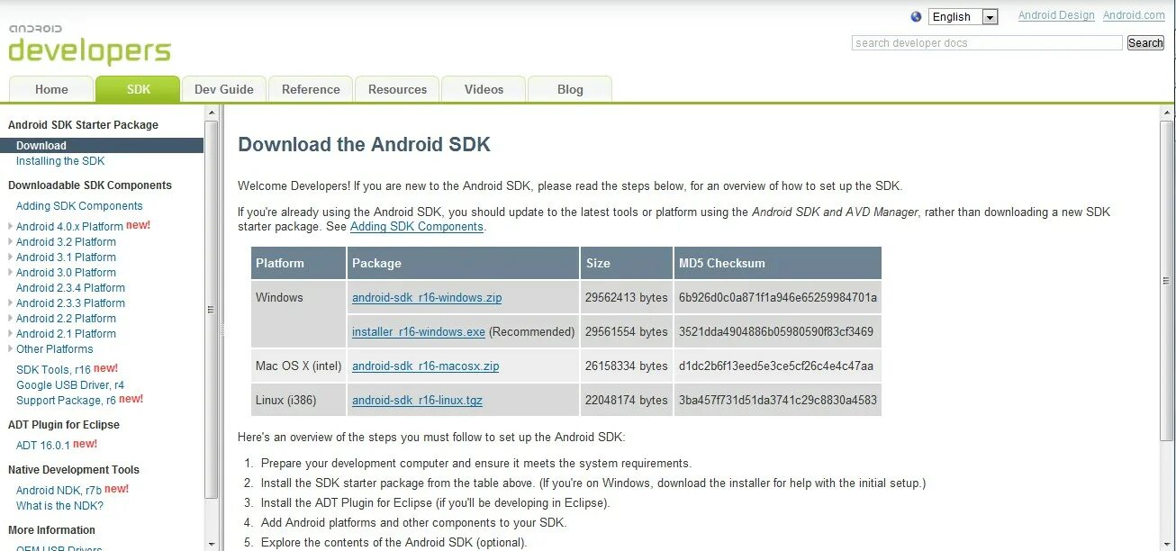Expand the Android 4.0.x Platform arrow
The width and height of the screenshot is (1176, 551).
click(10, 227)
